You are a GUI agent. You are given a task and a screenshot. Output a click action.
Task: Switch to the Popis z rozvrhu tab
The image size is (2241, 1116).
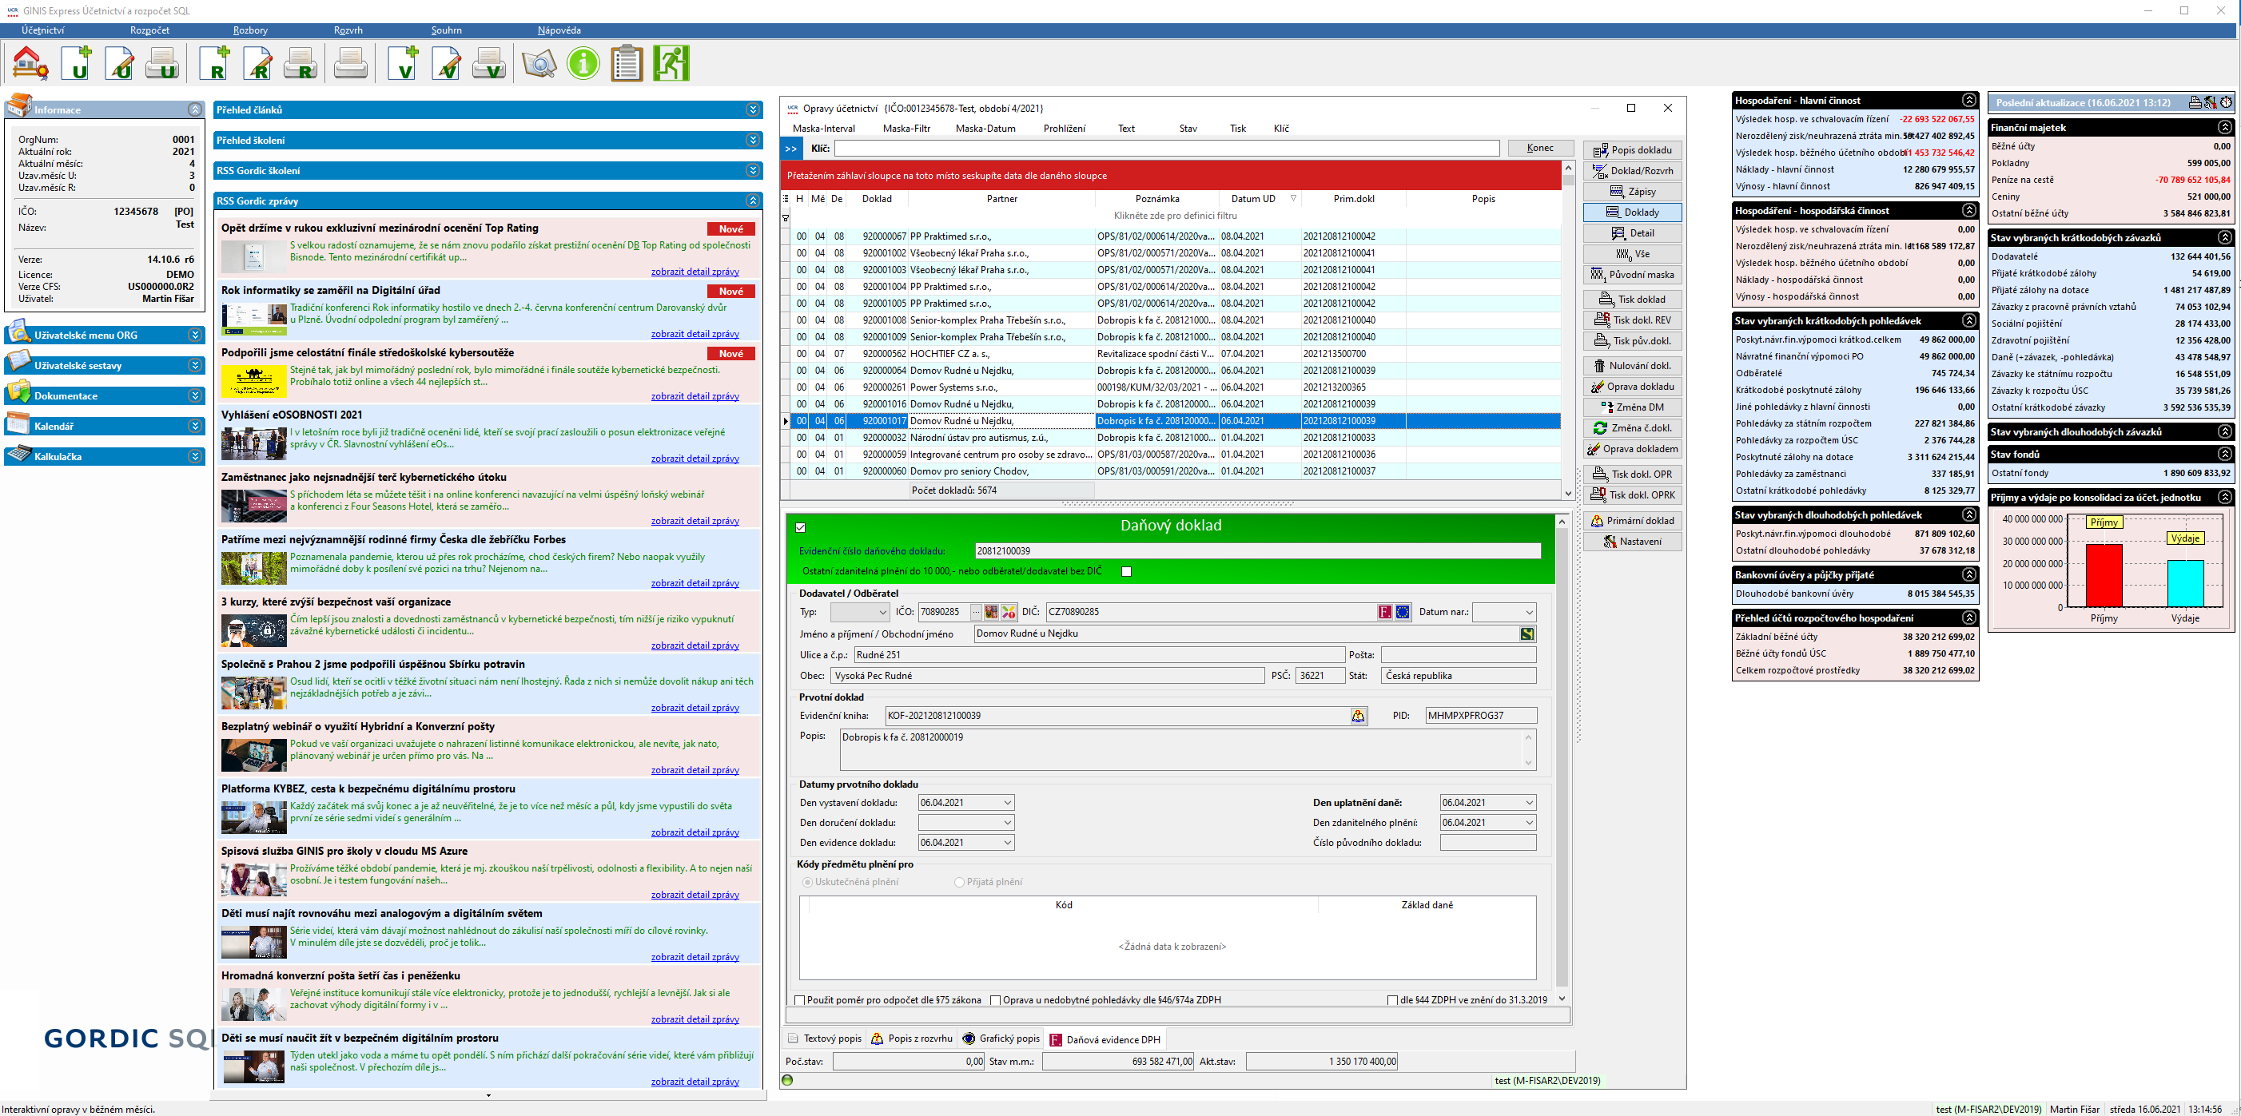point(911,1039)
